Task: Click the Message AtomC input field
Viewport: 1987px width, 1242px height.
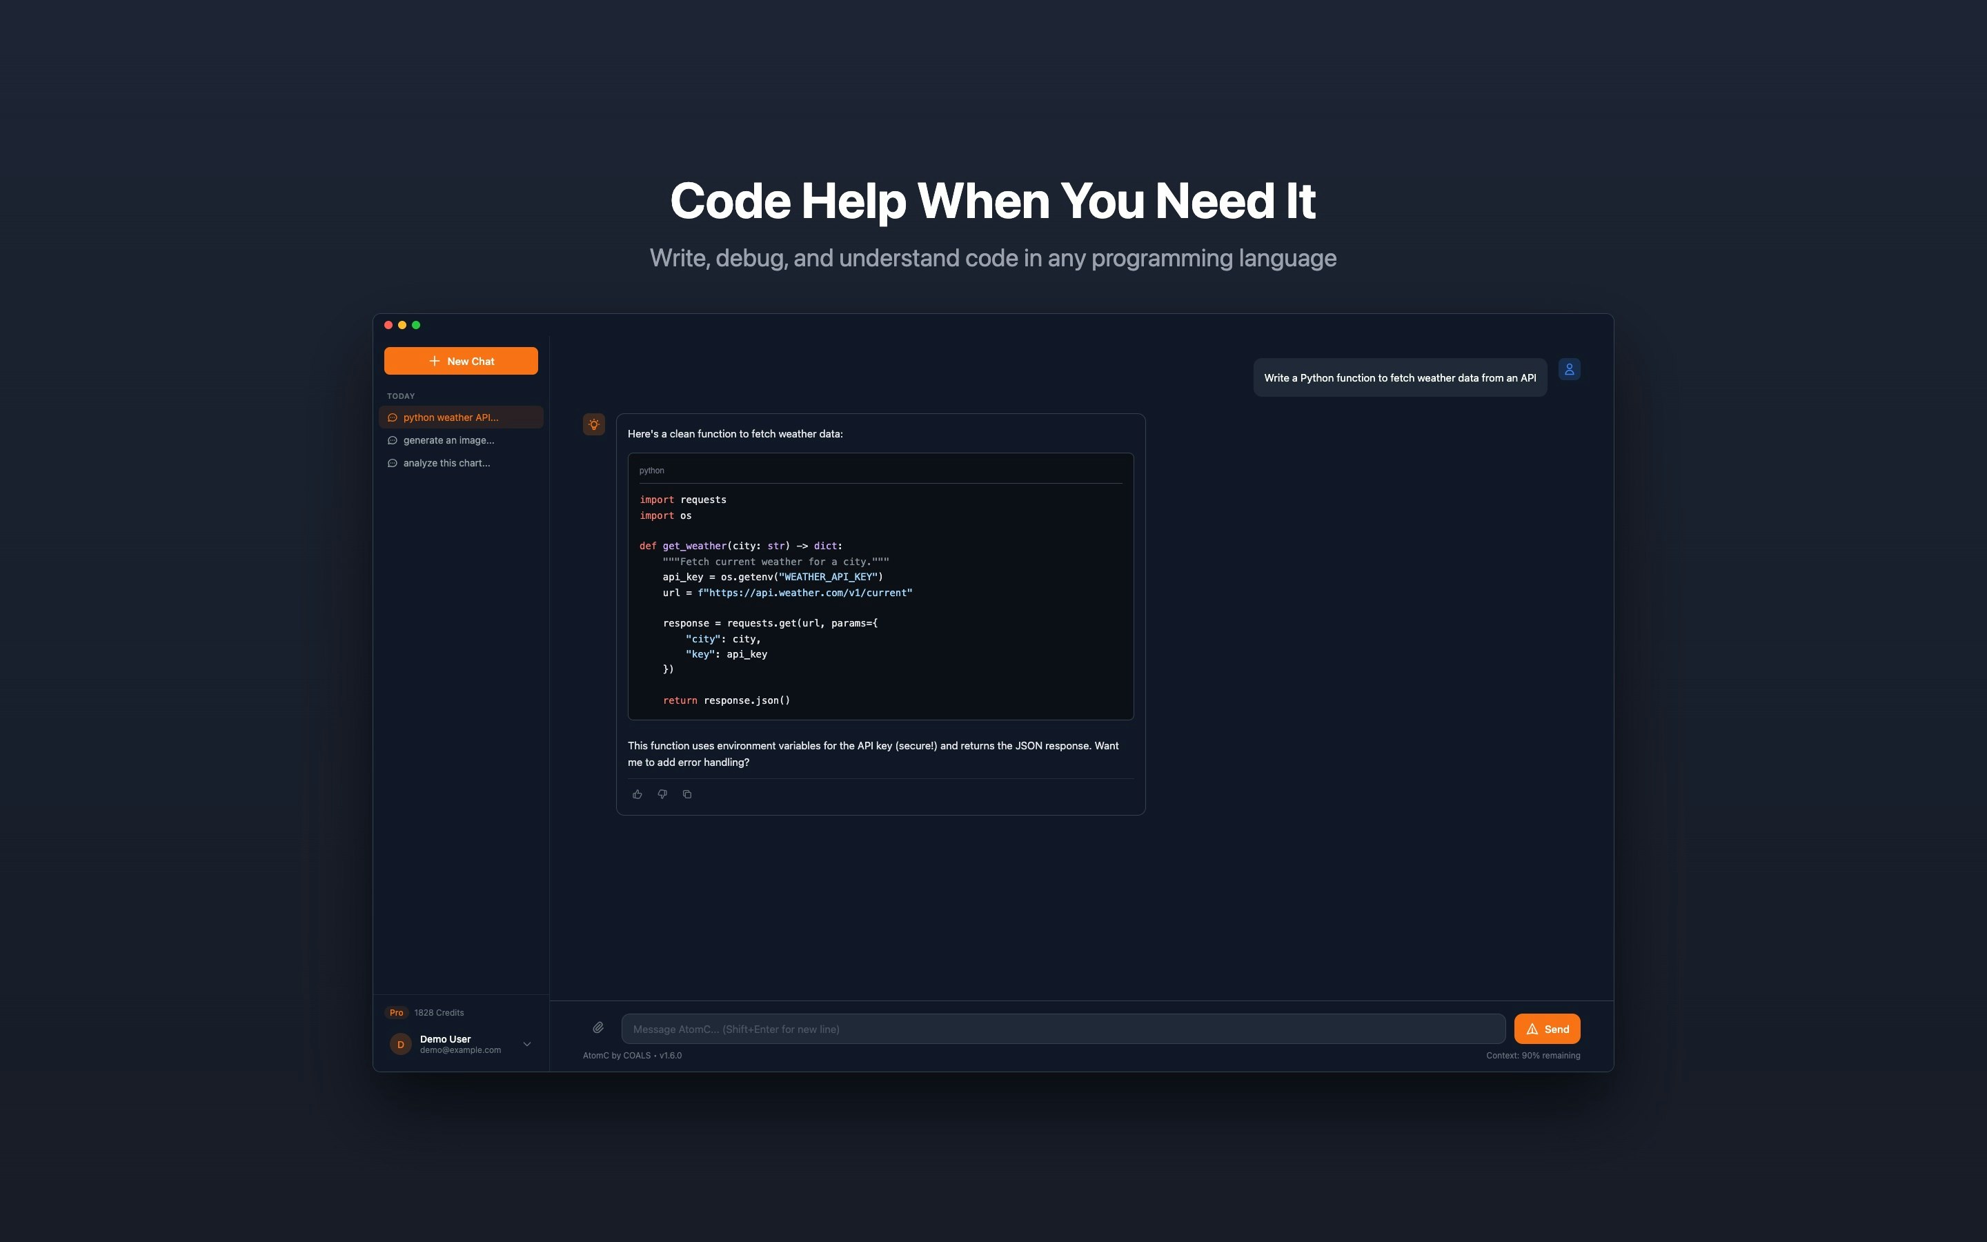Action: coord(1062,1029)
